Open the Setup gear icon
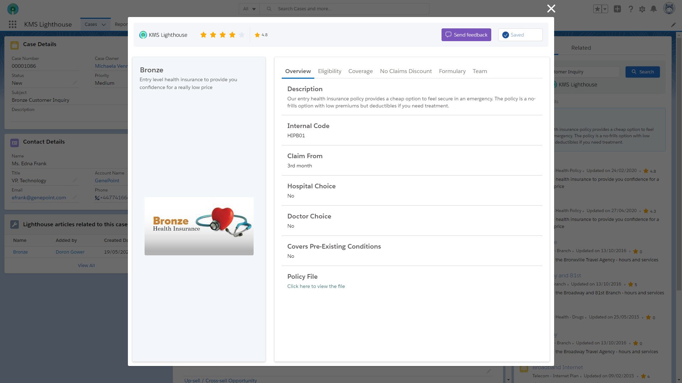The height and width of the screenshot is (383, 682). pyautogui.click(x=642, y=9)
